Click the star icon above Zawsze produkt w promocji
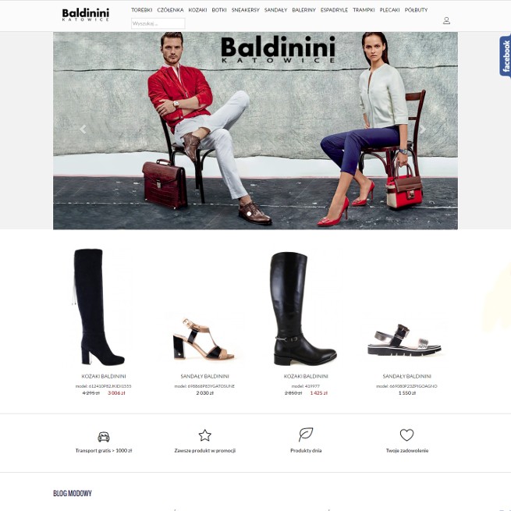This screenshot has height=511, width=511. point(205,435)
